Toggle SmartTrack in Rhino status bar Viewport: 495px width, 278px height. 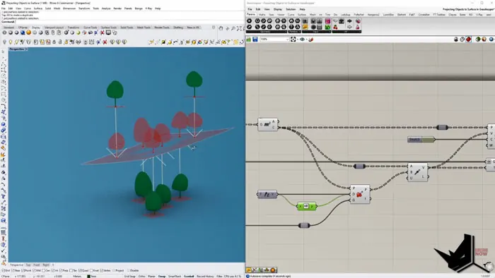click(x=175, y=276)
